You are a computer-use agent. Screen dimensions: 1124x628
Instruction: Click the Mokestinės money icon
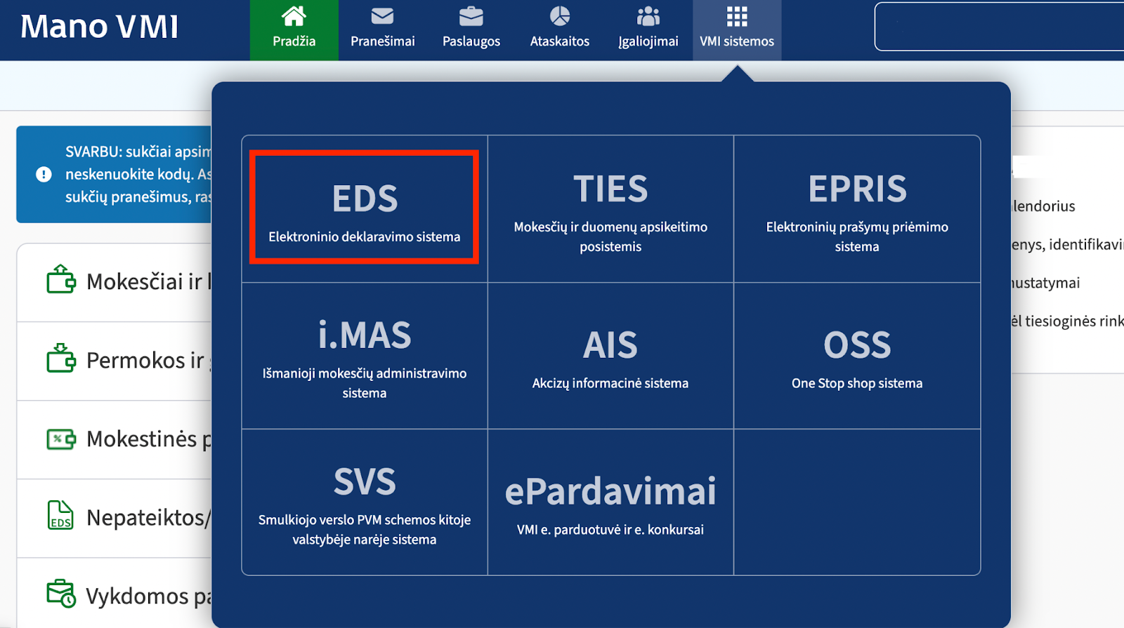click(61, 439)
